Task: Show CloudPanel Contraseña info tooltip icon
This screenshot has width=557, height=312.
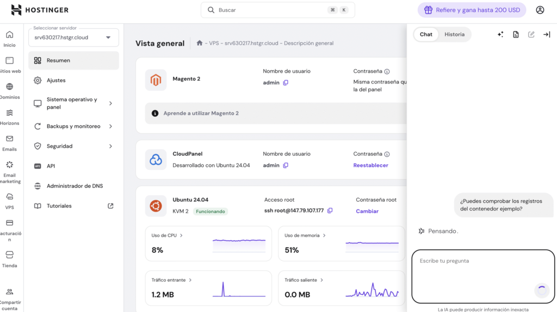Action: click(x=387, y=154)
